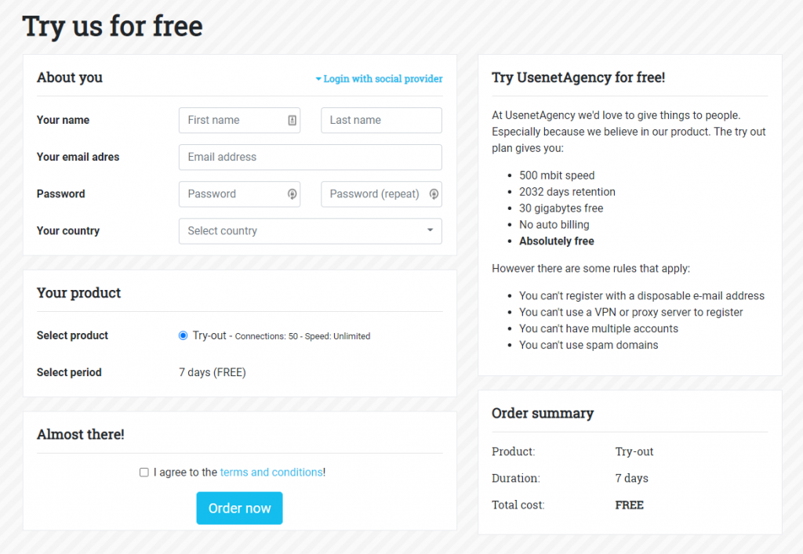Viewport: 803px width, 554px height.
Task: Focus the First name input field
Action: [231, 120]
